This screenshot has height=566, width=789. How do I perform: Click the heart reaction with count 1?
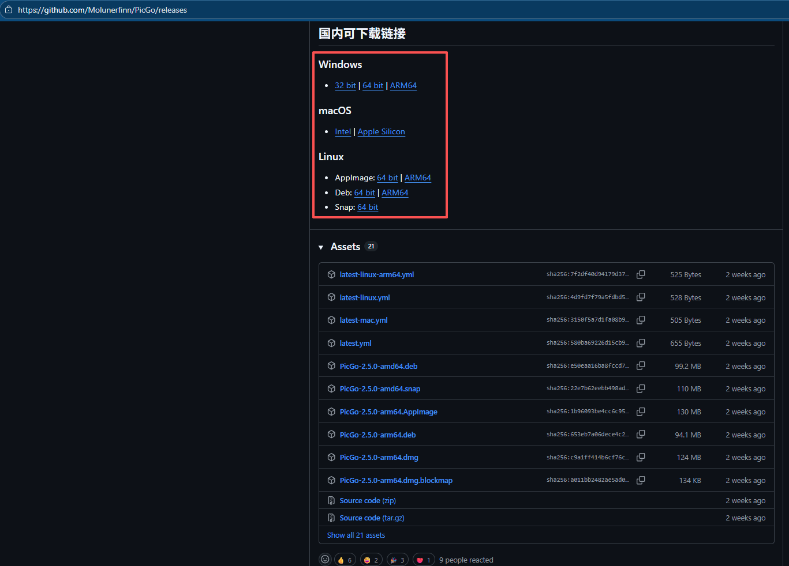point(424,560)
